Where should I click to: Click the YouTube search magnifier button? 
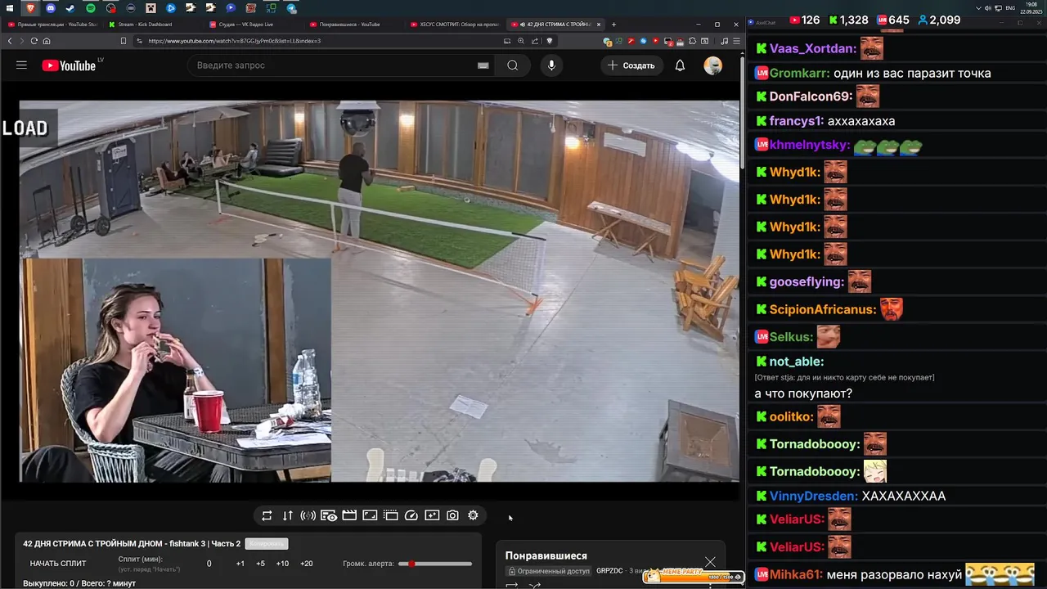pyautogui.click(x=513, y=65)
